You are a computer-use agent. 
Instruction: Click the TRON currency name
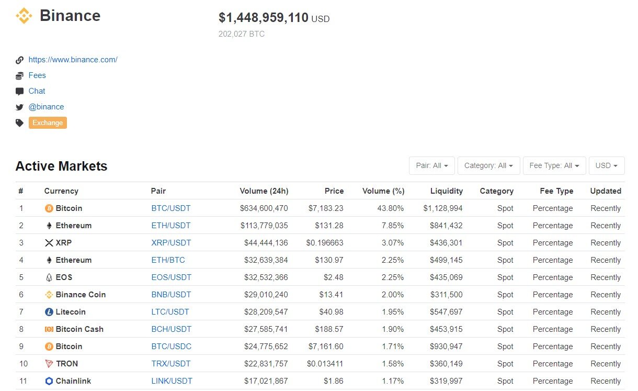[x=67, y=364]
